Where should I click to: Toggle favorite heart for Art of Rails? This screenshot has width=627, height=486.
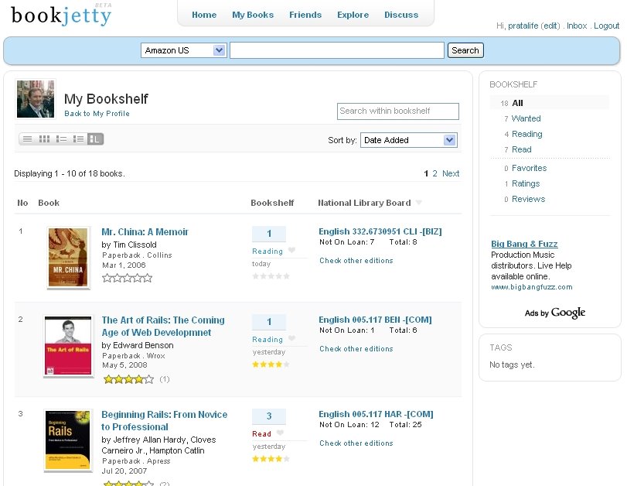pyautogui.click(x=291, y=338)
